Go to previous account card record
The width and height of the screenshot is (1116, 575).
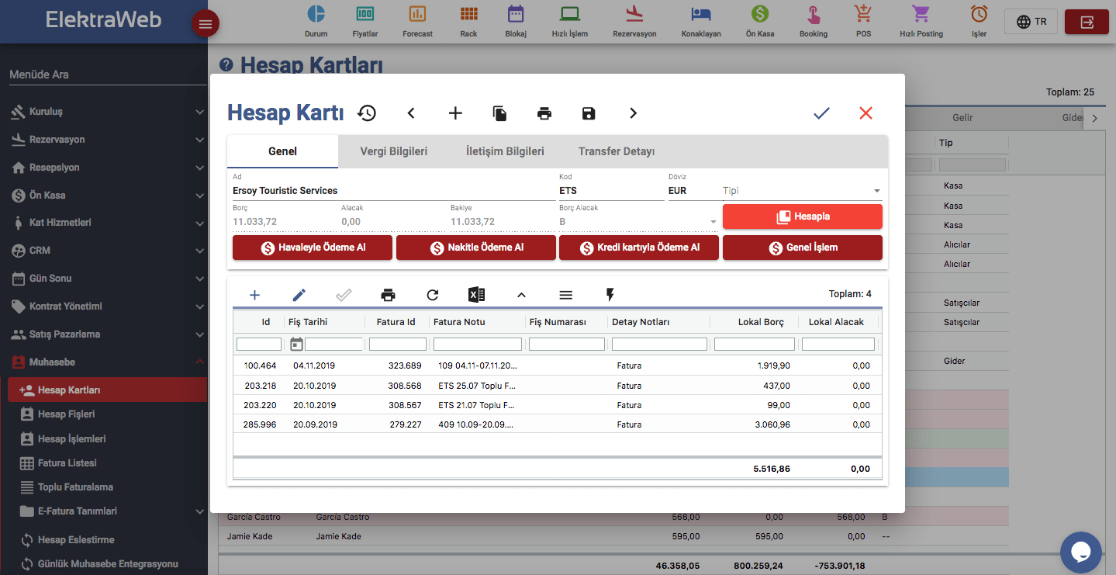coord(411,113)
